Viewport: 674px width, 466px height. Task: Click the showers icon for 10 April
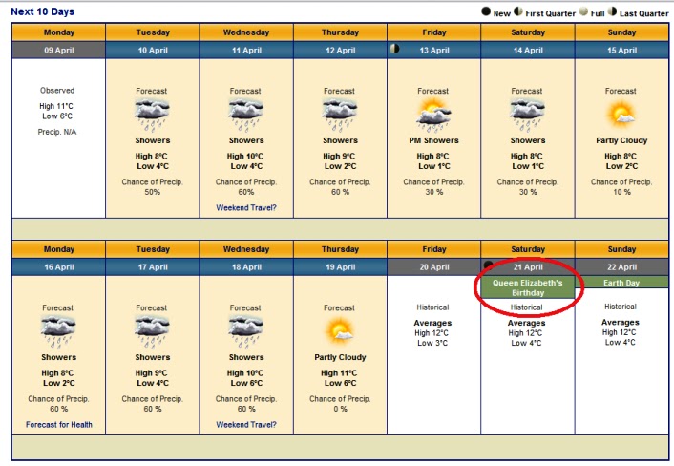tap(152, 115)
